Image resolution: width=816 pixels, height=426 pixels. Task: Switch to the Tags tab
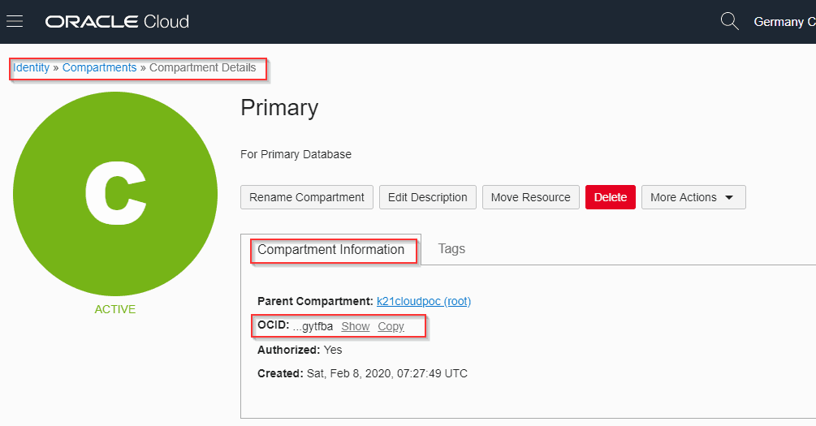[x=451, y=249]
